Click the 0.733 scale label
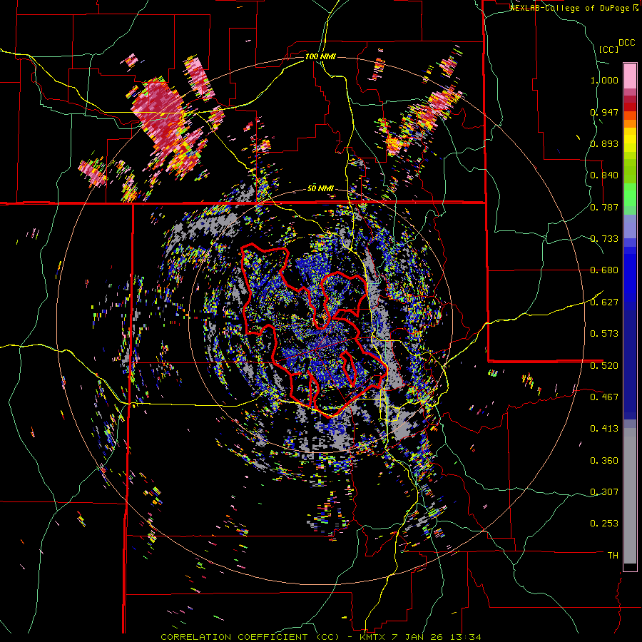 (x=604, y=239)
